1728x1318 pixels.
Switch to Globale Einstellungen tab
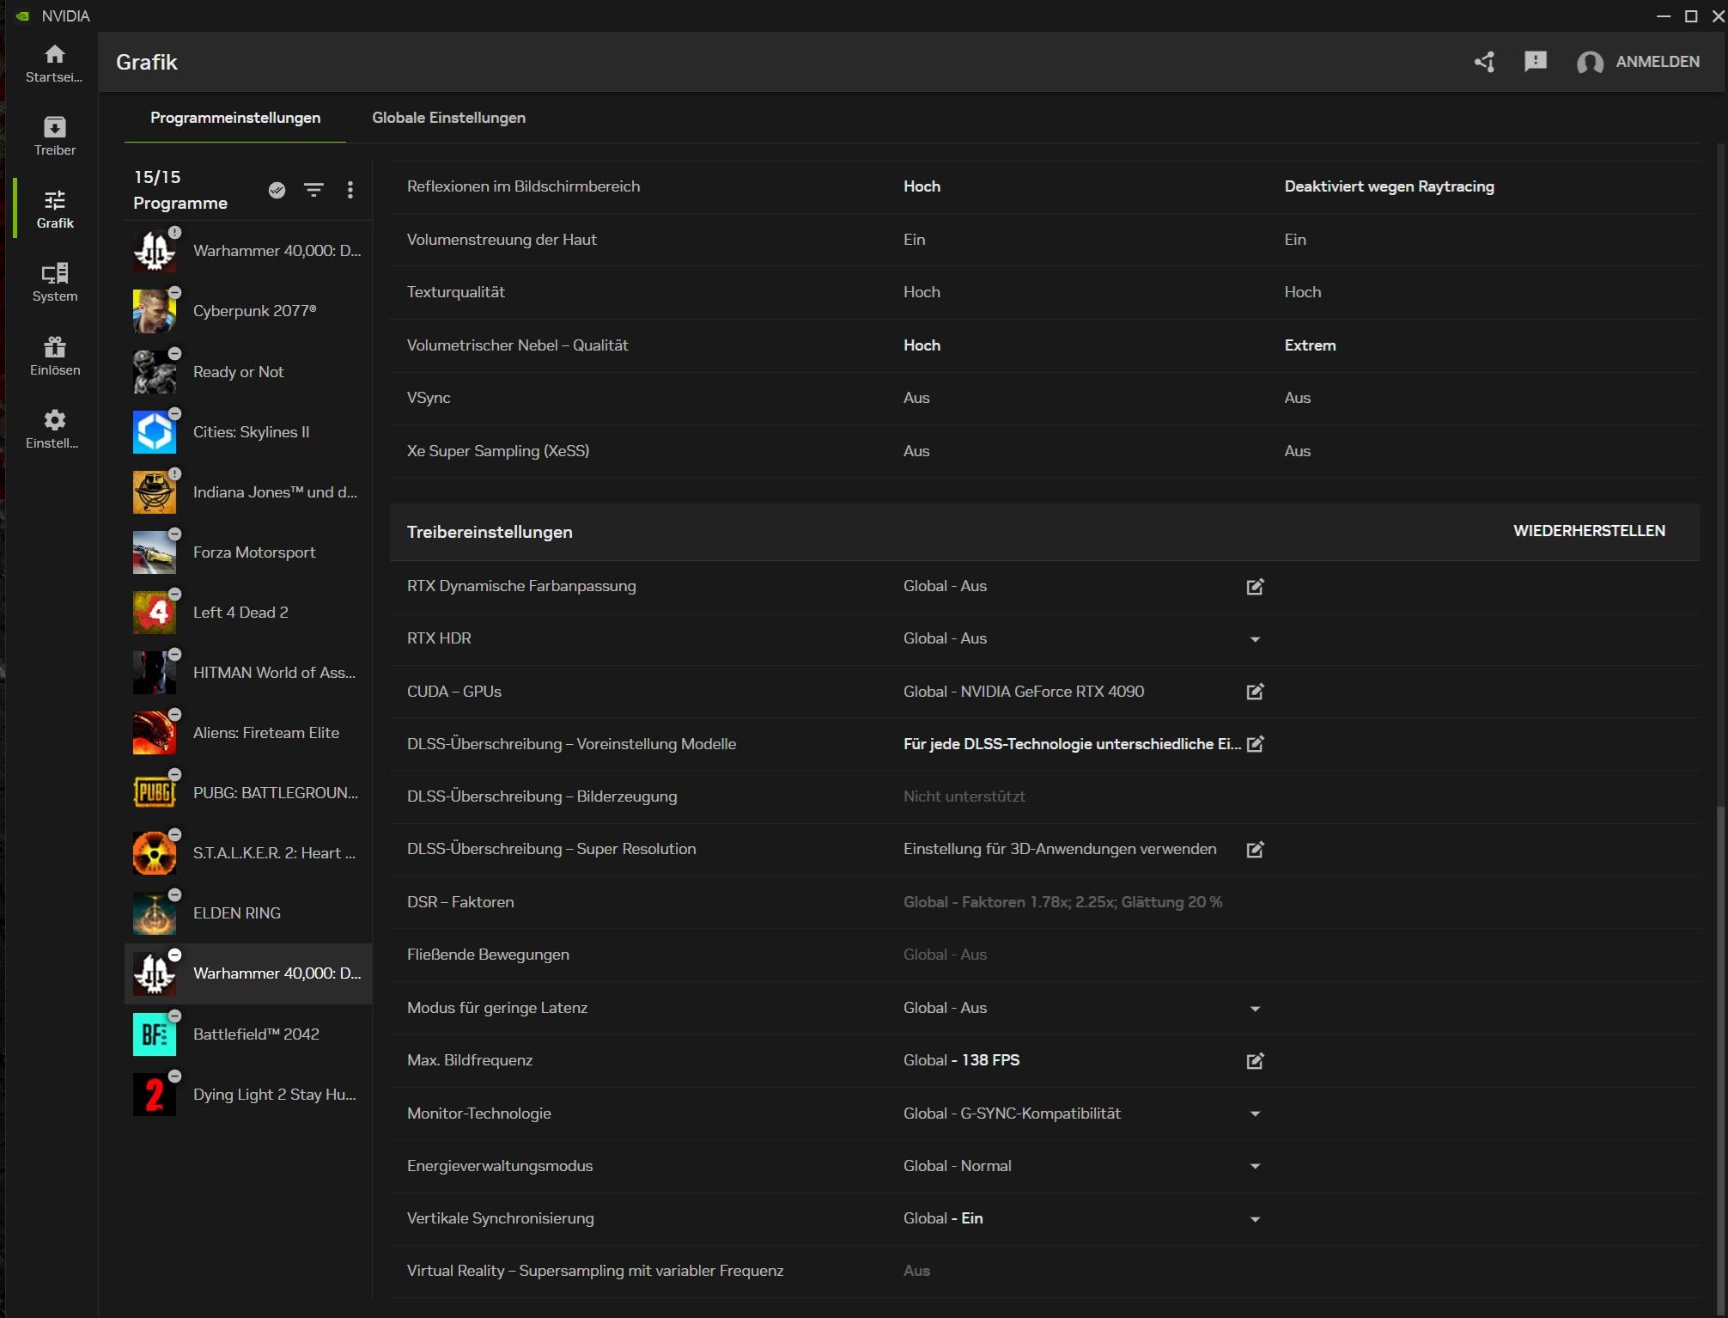[x=448, y=118]
